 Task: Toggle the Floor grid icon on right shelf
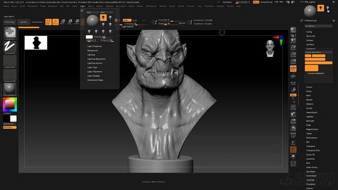[293, 76]
